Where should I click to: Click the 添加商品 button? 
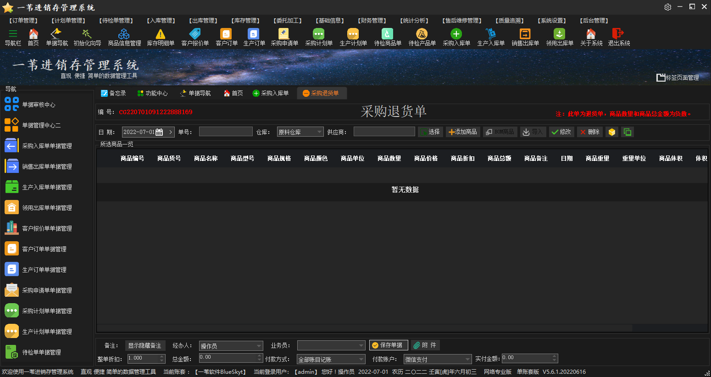[463, 132]
